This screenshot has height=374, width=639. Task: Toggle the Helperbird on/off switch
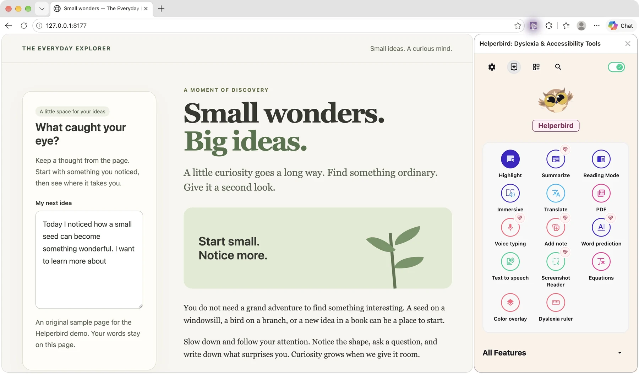tap(616, 67)
